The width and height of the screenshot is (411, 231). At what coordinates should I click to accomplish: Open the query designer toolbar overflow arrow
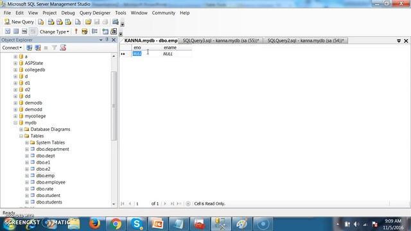pos(121,33)
